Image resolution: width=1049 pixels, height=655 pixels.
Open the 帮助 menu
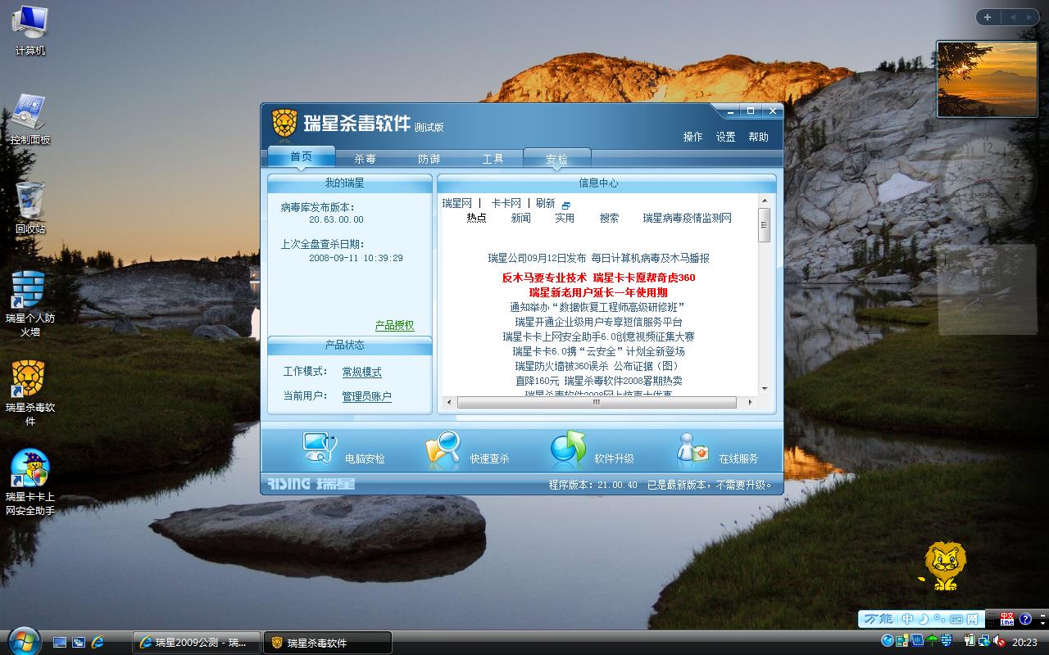pyautogui.click(x=758, y=137)
